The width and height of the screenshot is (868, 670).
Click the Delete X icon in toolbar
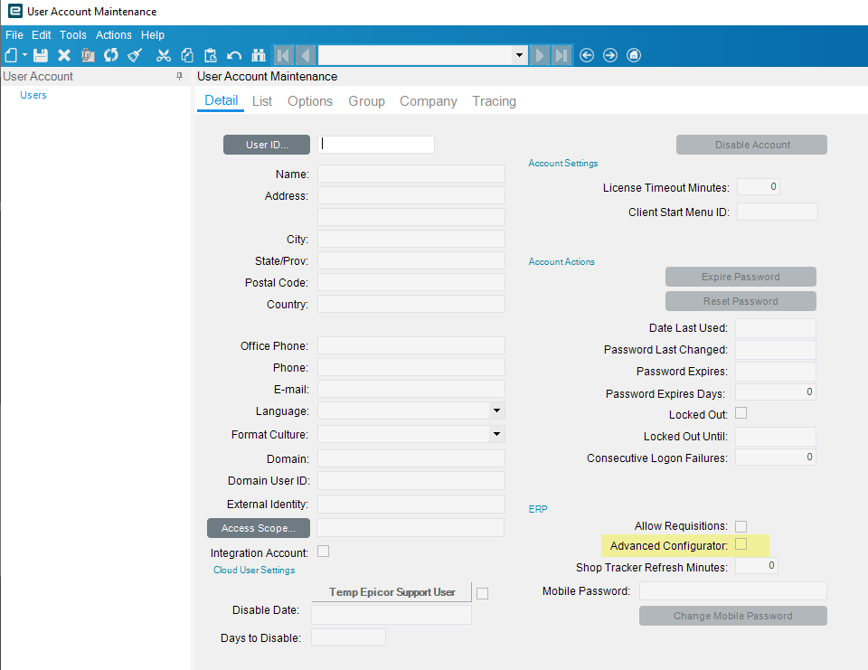point(64,55)
